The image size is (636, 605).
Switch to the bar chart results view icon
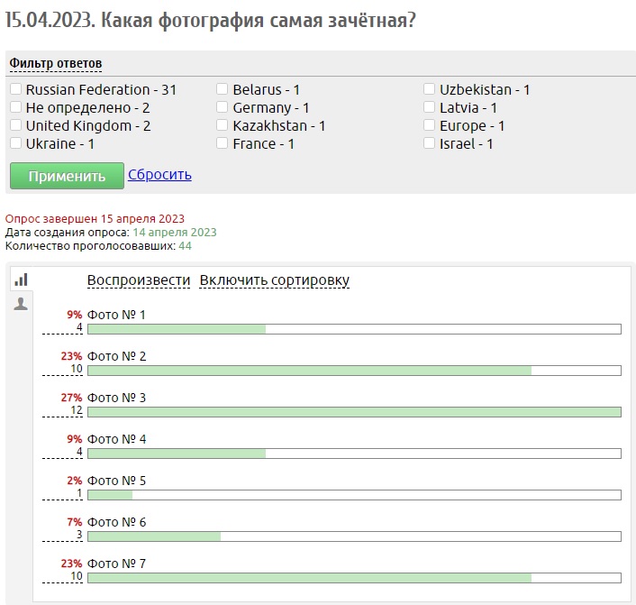point(21,280)
